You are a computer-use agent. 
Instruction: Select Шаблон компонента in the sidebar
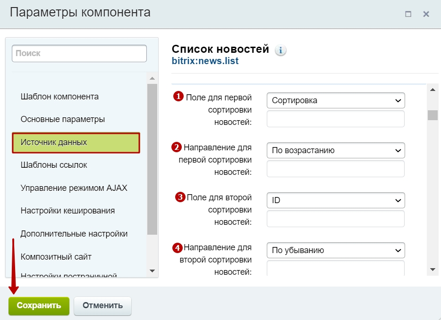[x=59, y=97]
